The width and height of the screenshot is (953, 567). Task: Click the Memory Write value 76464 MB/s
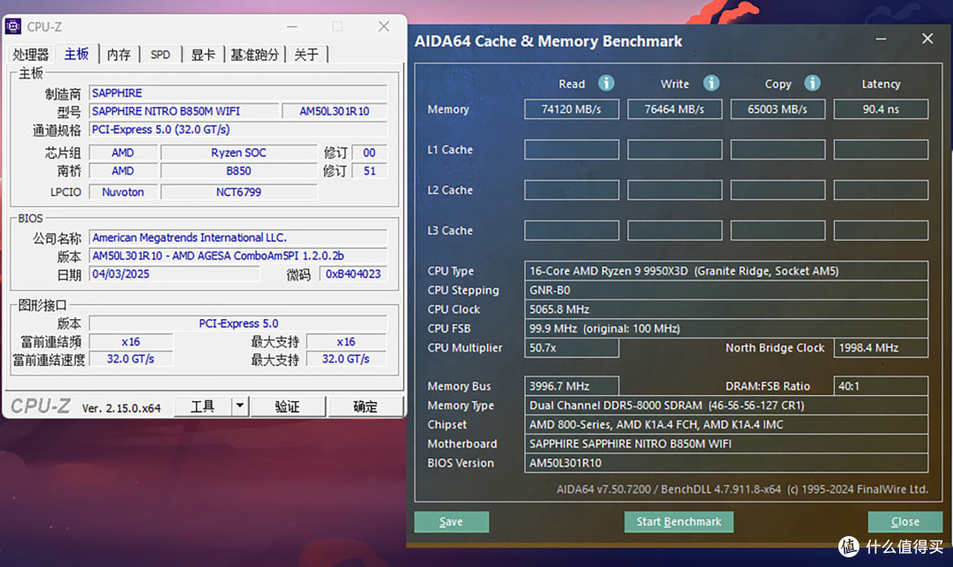(x=675, y=109)
